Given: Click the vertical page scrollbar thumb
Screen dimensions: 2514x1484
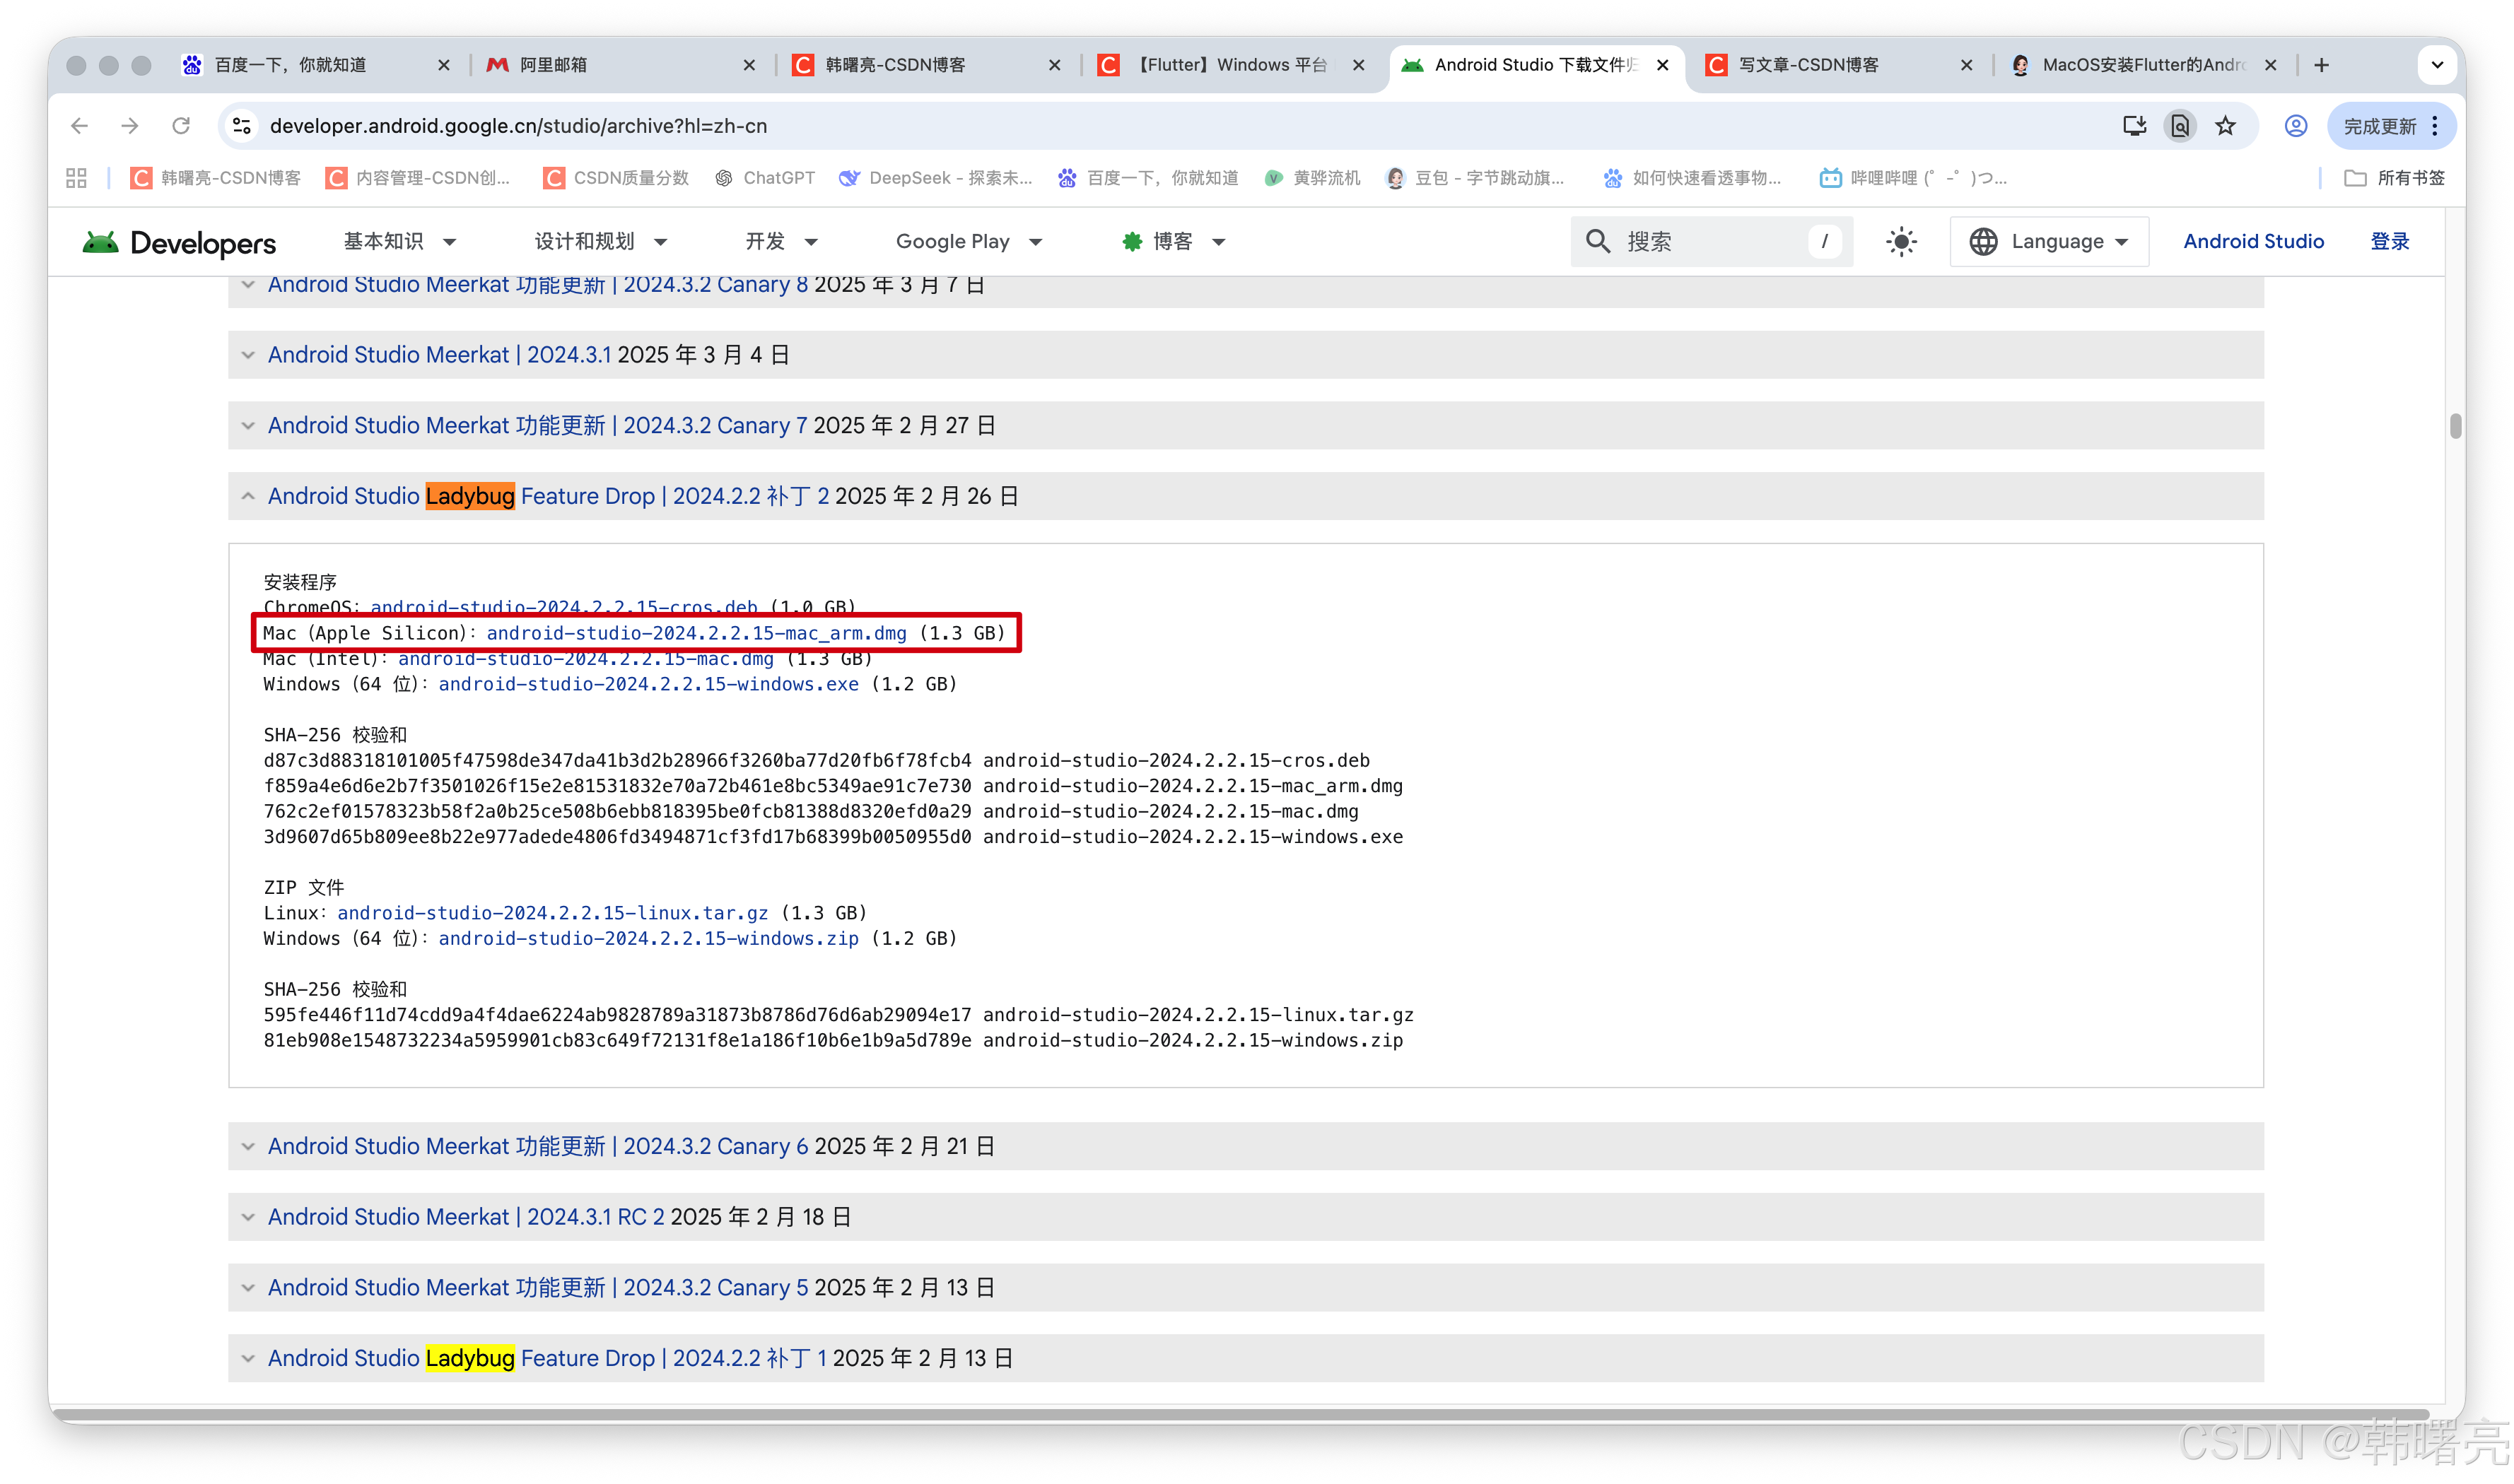Looking at the screenshot, I should tap(2455, 426).
